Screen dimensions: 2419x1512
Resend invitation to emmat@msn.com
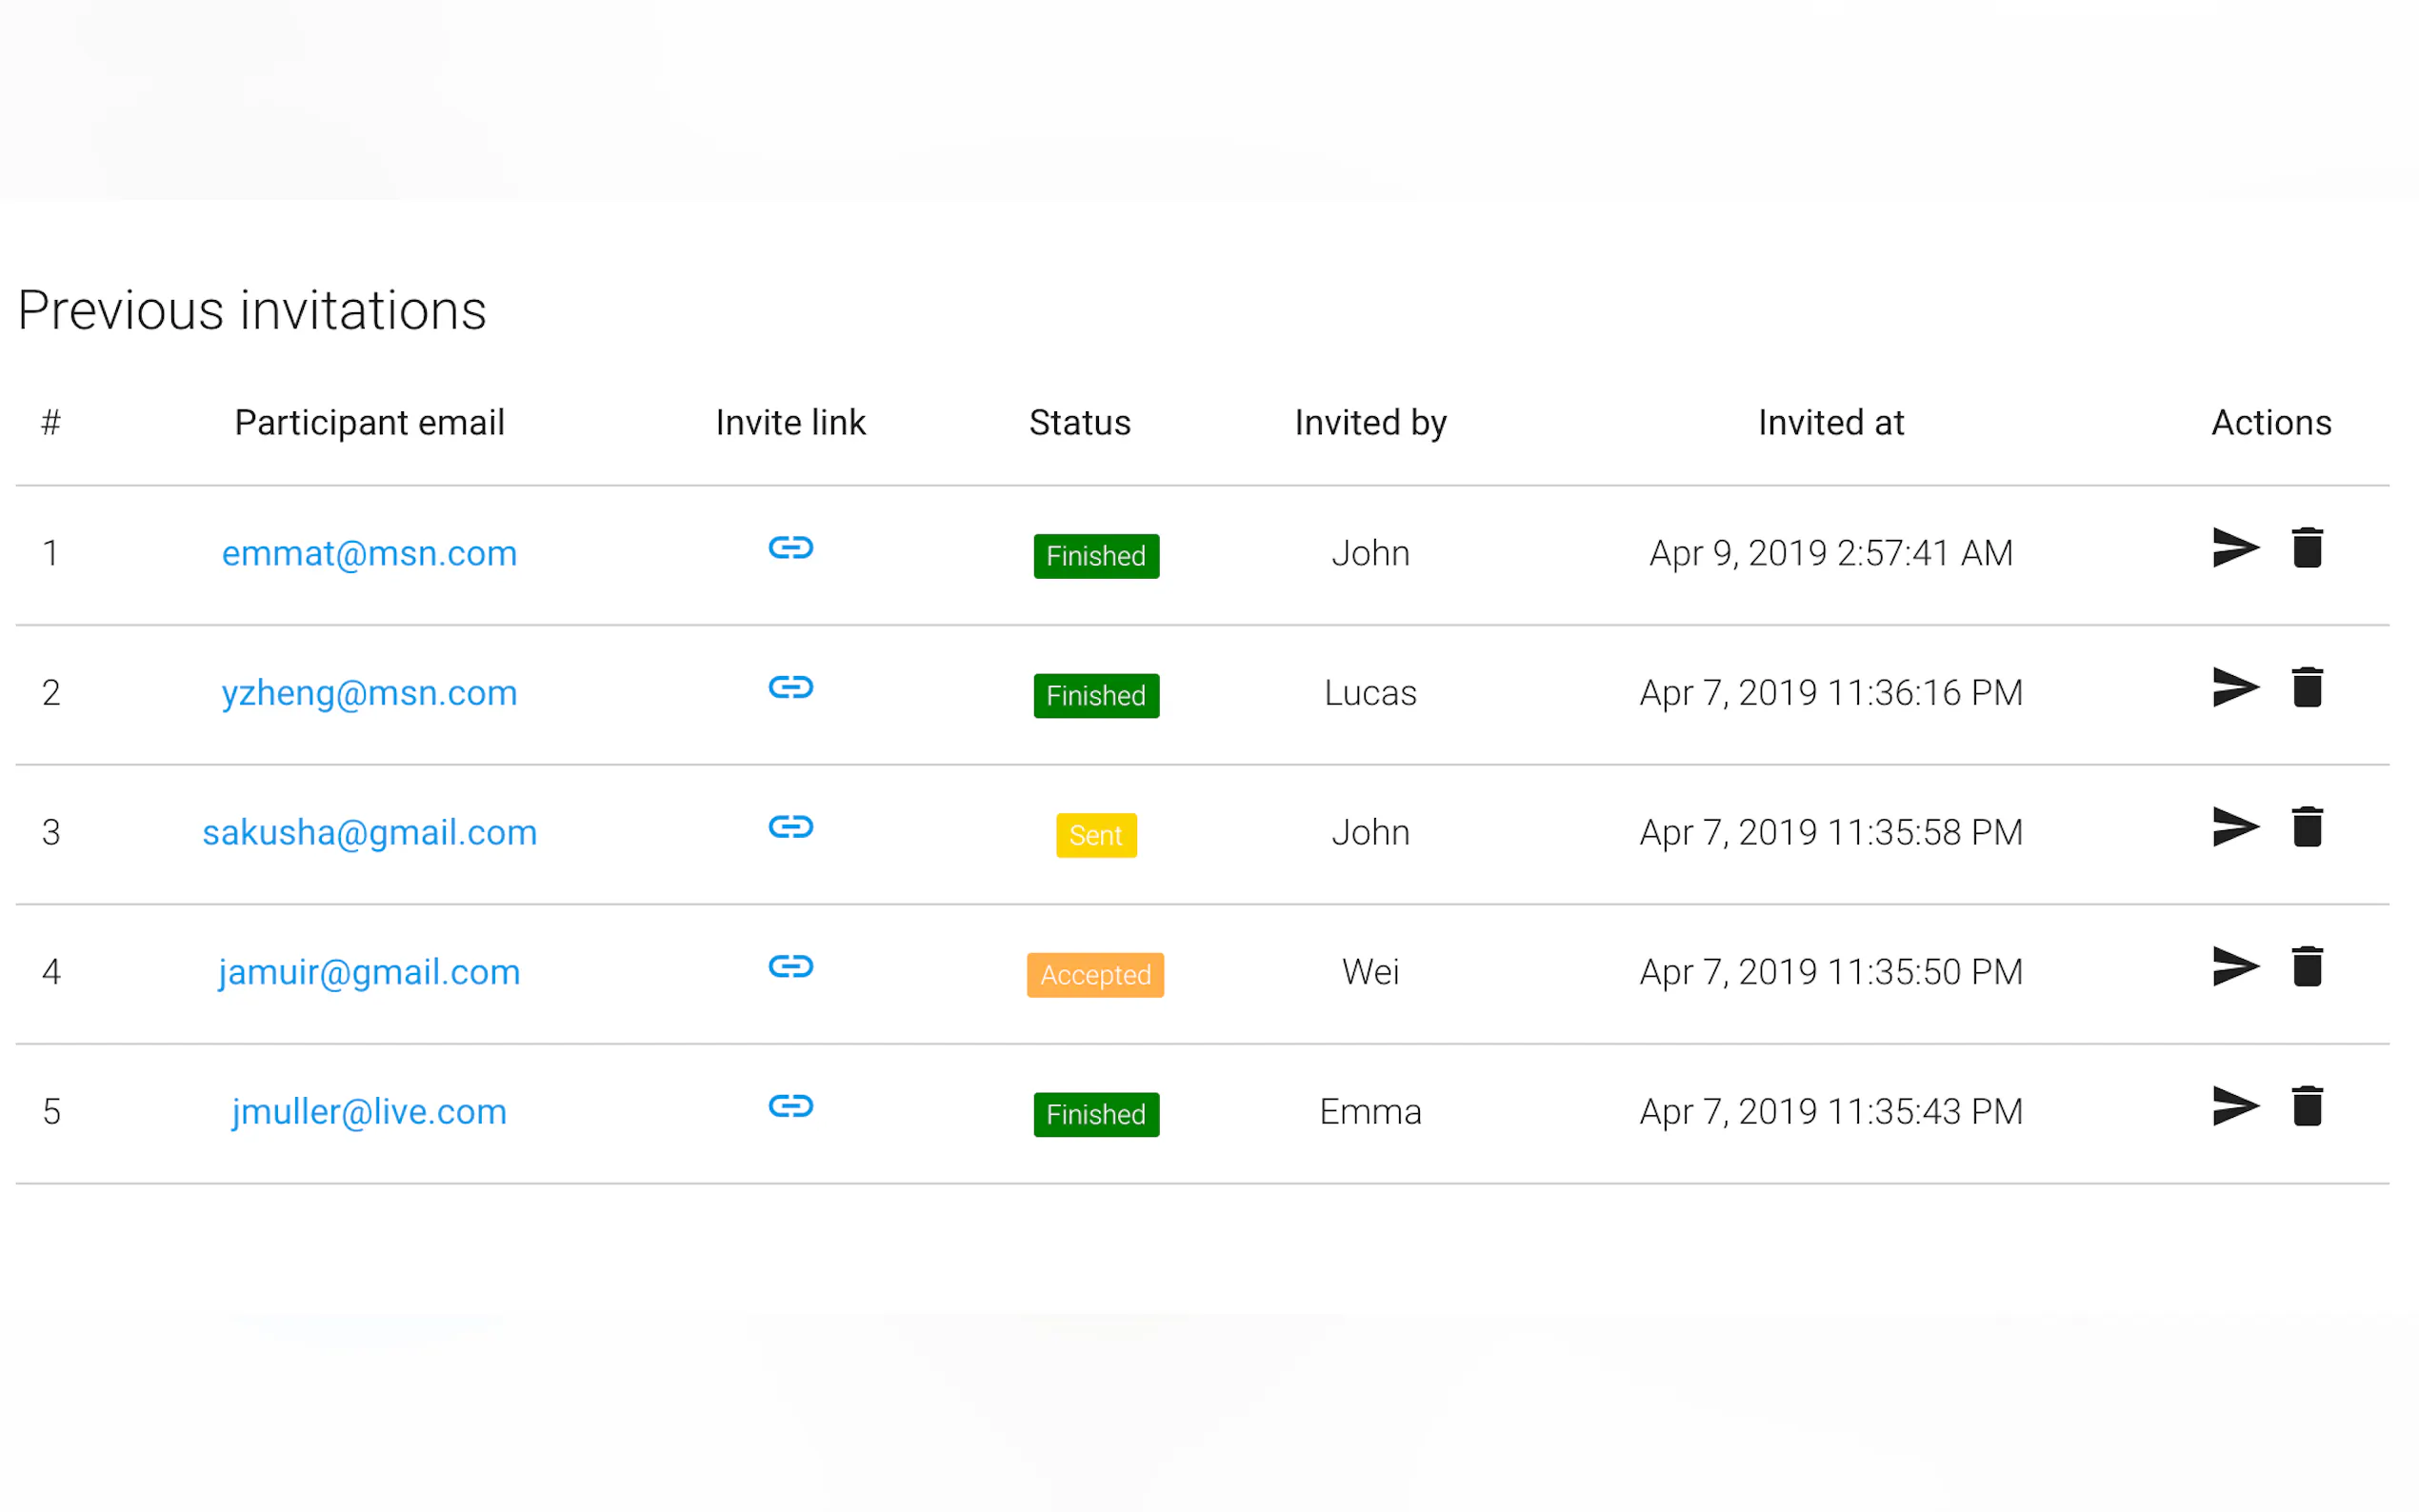(x=2235, y=547)
